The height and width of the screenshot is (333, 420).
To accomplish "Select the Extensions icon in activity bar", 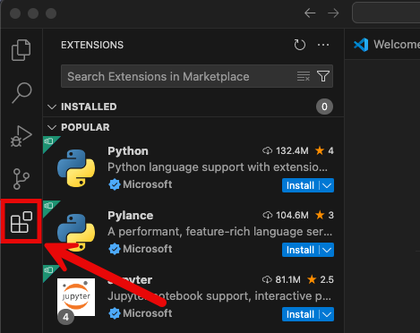I will (x=21, y=222).
